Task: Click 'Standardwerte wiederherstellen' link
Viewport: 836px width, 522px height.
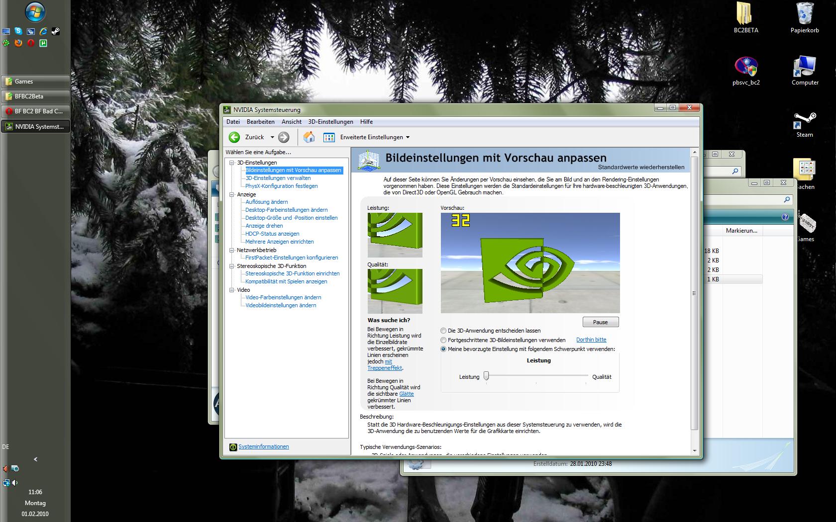Action: (641, 168)
